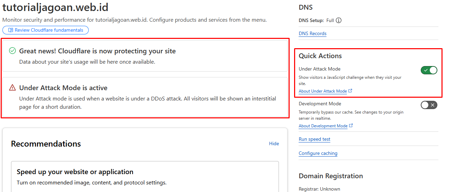Click the tutorialjagoan.web.id page heading
Viewport: 466px width, 192px height.
click(55, 7)
